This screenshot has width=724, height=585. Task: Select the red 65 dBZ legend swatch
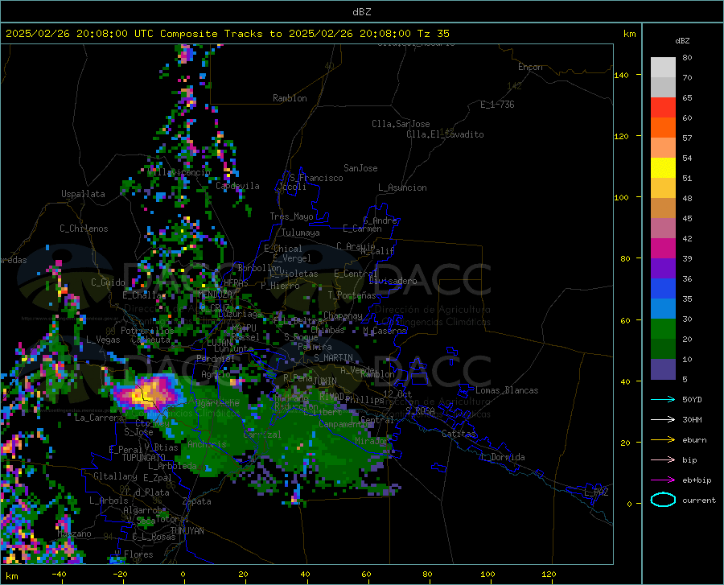(663, 108)
